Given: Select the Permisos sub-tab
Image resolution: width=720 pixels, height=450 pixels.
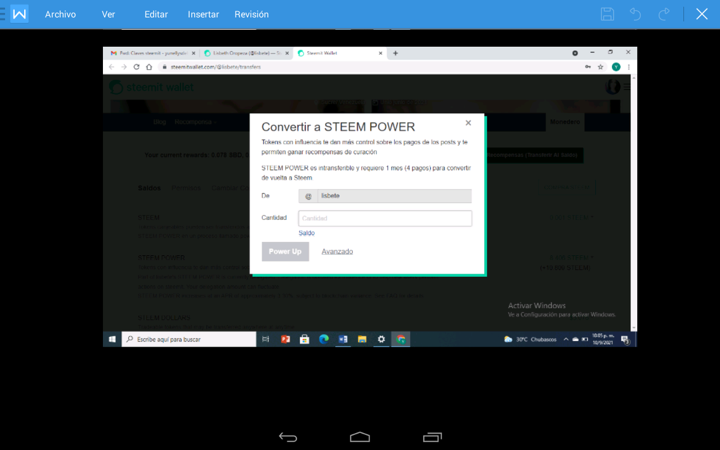Looking at the screenshot, I should tap(186, 188).
